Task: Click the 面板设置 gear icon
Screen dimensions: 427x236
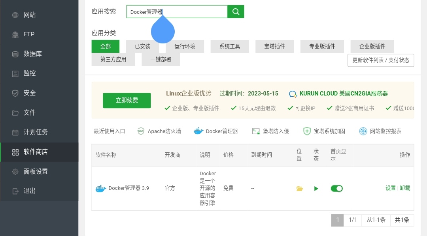Action: pos(15,172)
